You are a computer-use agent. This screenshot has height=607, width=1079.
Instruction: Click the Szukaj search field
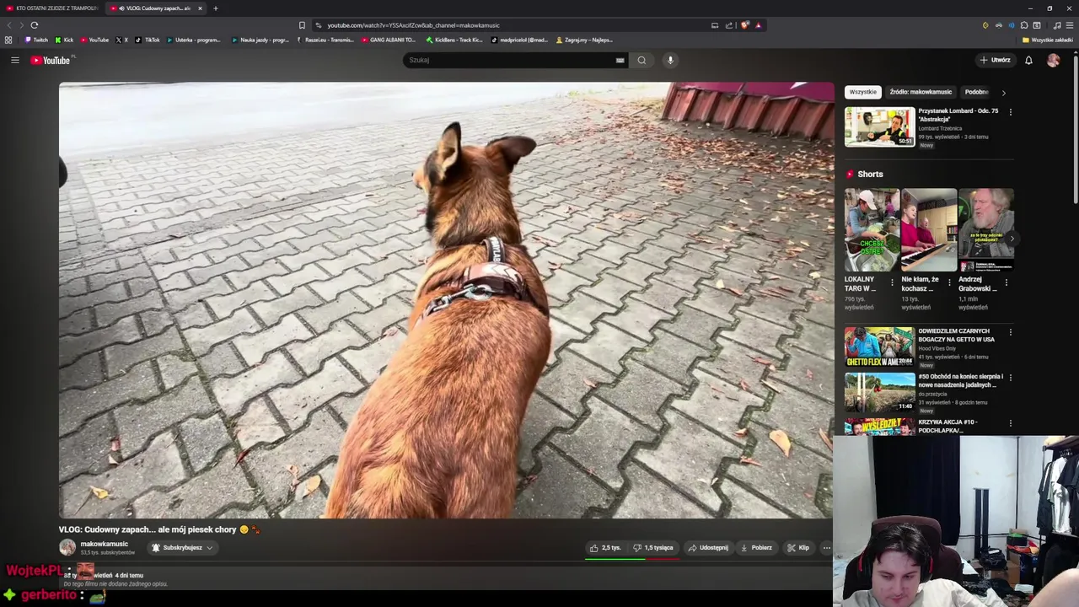(510, 60)
